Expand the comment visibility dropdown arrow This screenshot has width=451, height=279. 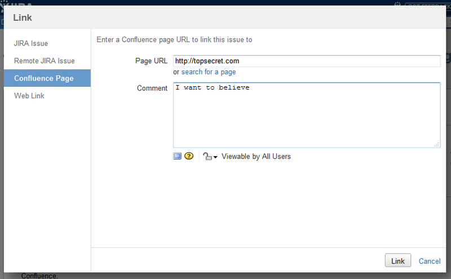coord(215,157)
